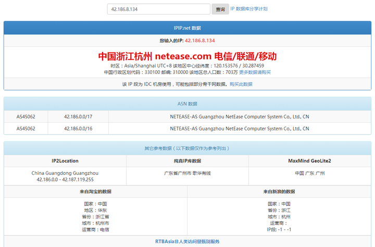This screenshot has width=375, height=247.
Task: Click 城市：杭州 in Sina data
Action: click(279, 217)
